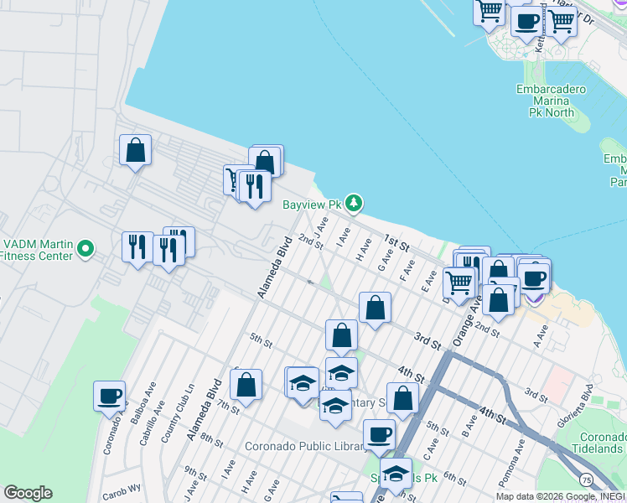Open the leftmost graduation cap marker near 7th St

[x=303, y=386]
